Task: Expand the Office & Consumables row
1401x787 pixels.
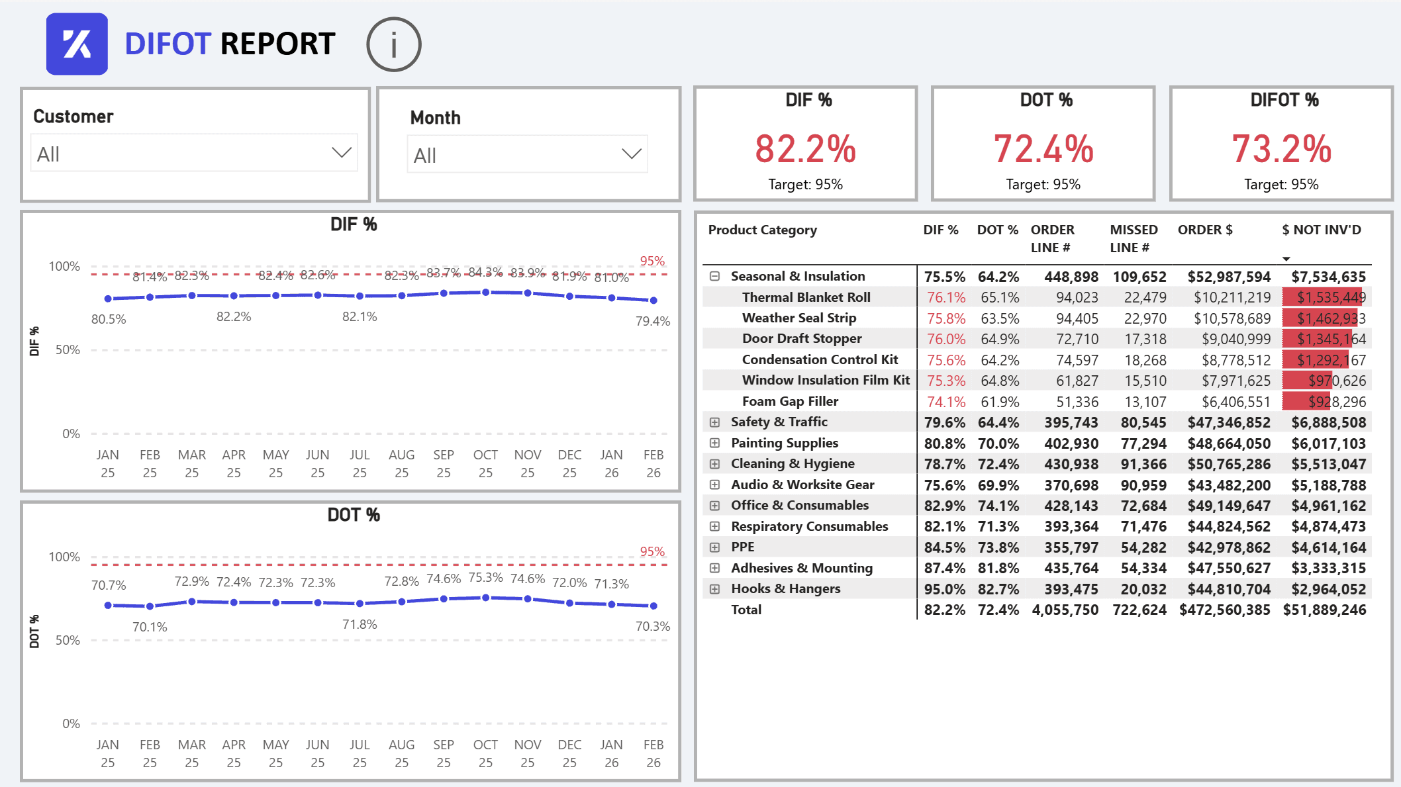Action: [714, 506]
